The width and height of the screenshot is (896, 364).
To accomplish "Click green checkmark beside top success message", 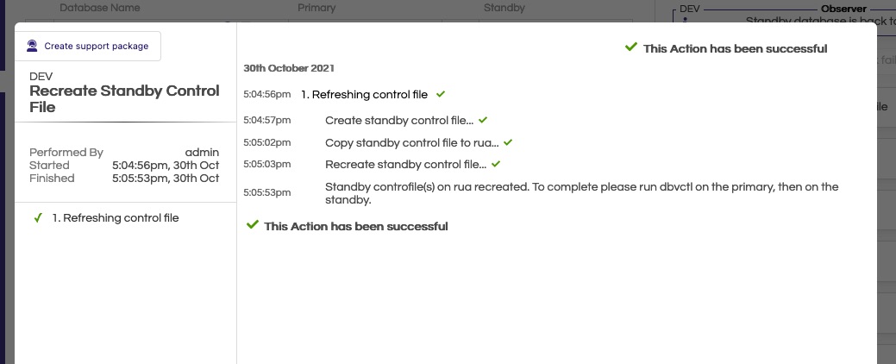I will click(631, 47).
